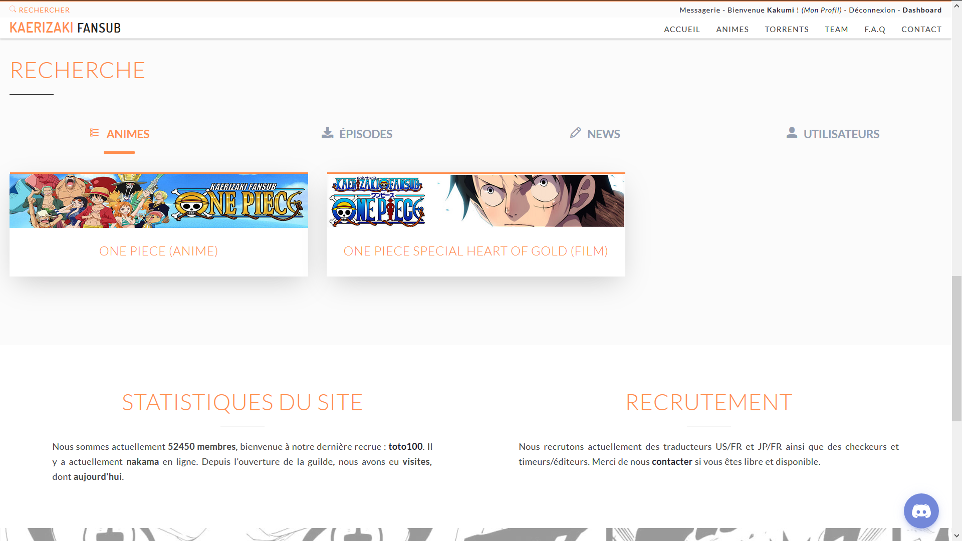This screenshot has width=962, height=541.
Task: Click the toto100 member name
Action: (x=405, y=447)
